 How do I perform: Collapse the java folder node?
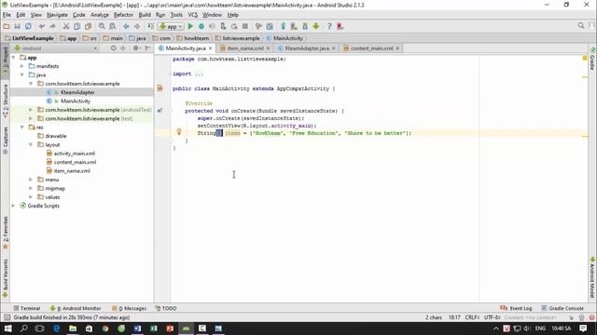(22, 74)
